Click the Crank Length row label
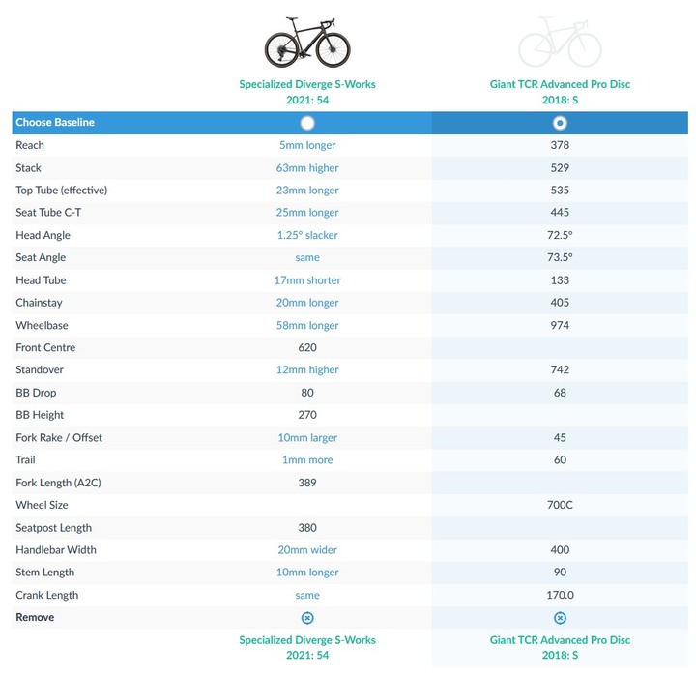This screenshot has height=676, width=696. (47, 595)
